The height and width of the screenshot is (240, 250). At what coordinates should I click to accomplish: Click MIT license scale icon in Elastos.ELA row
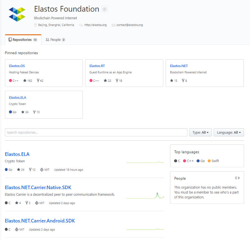pyautogui.click(x=42, y=169)
